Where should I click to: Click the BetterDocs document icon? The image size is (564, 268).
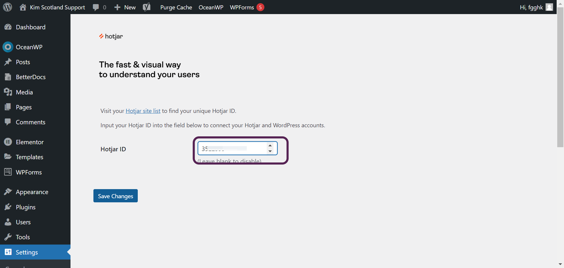pyautogui.click(x=8, y=77)
